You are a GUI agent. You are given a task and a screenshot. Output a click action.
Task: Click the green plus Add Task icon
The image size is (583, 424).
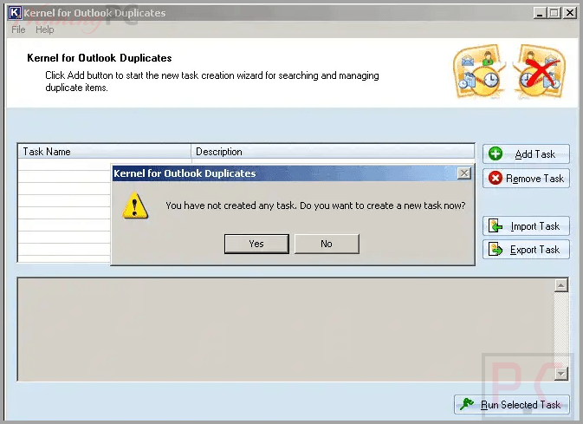tap(496, 153)
